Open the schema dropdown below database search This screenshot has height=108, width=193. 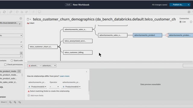pyautogui.click(x=11, y=46)
